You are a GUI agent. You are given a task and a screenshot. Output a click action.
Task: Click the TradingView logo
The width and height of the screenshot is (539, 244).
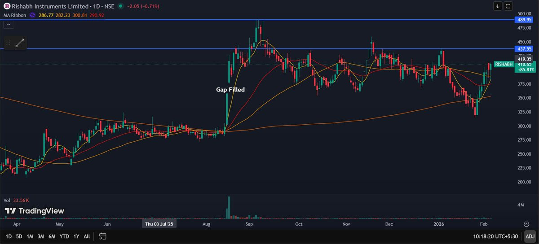[x=35, y=211]
